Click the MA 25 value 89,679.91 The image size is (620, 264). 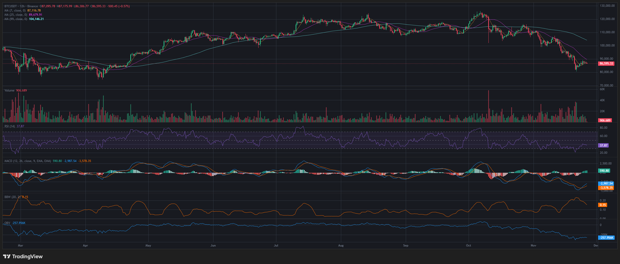(35, 15)
